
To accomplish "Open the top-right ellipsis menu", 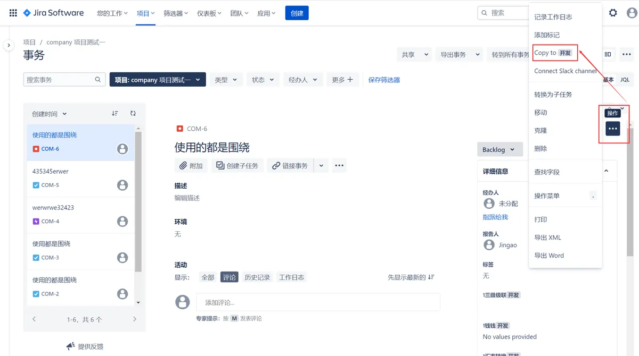I will click(627, 54).
